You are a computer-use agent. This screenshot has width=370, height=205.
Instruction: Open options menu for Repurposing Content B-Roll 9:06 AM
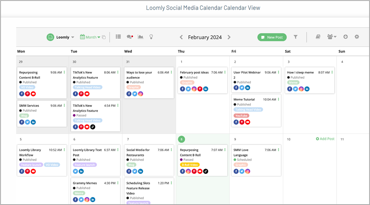point(64,72)
